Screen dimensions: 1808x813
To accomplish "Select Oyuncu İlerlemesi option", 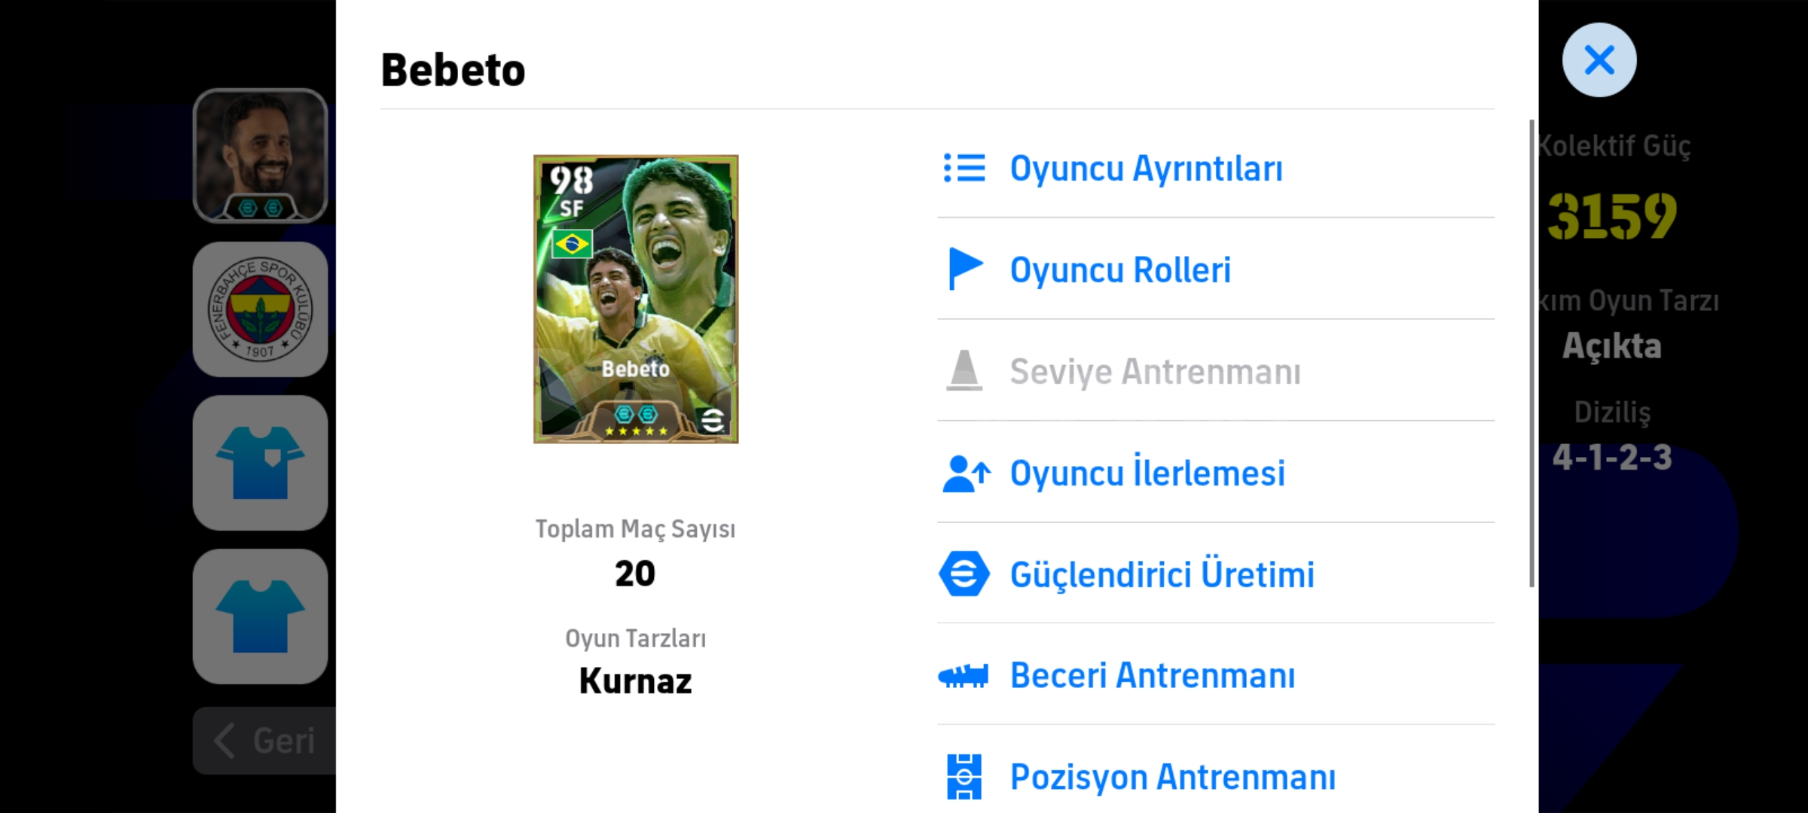I will coord(1147,473).
